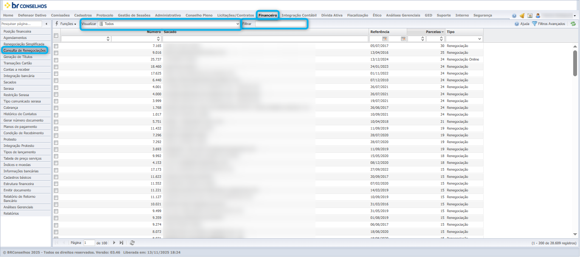Image resolution: width=580 pixels, height=257 pixels.
Task: Click the BR Conselhos logo
Action: pos(25,6)
